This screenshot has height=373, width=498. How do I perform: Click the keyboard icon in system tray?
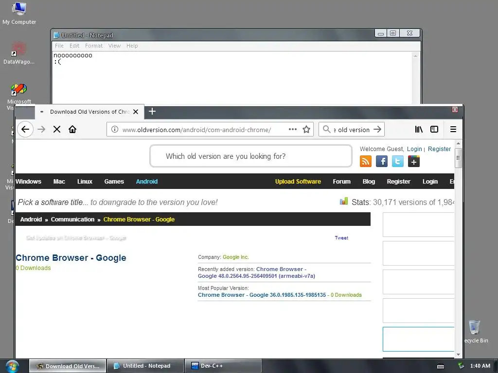pyautogui.click(x=441, y=366)
